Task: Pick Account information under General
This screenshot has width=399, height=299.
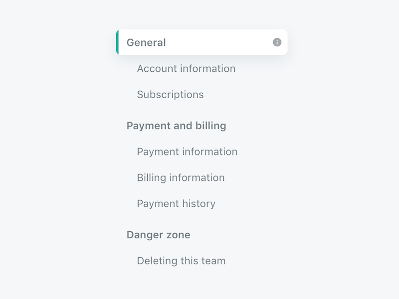Action: click(186, 69)
